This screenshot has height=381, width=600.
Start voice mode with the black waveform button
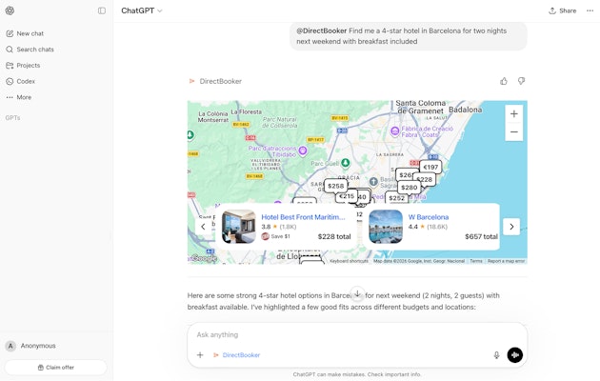coord(514,355)
